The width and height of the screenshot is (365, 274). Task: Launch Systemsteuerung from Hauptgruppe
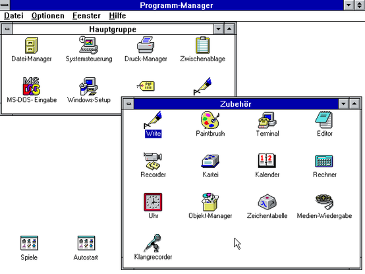[x=88, y=45]
